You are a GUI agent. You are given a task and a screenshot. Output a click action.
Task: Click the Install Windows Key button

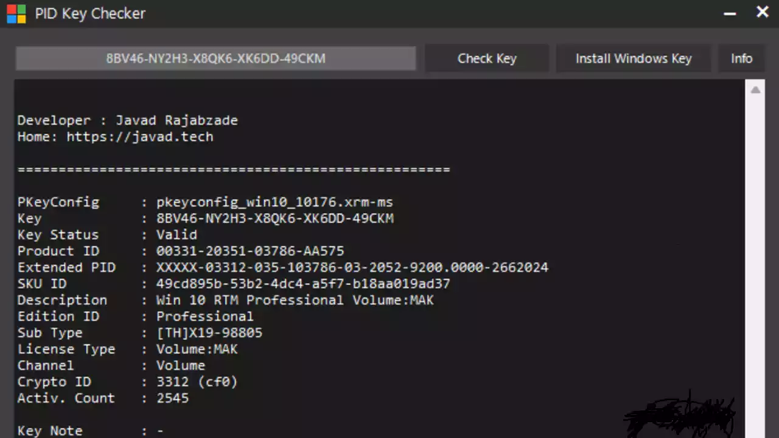click(634, 58)
